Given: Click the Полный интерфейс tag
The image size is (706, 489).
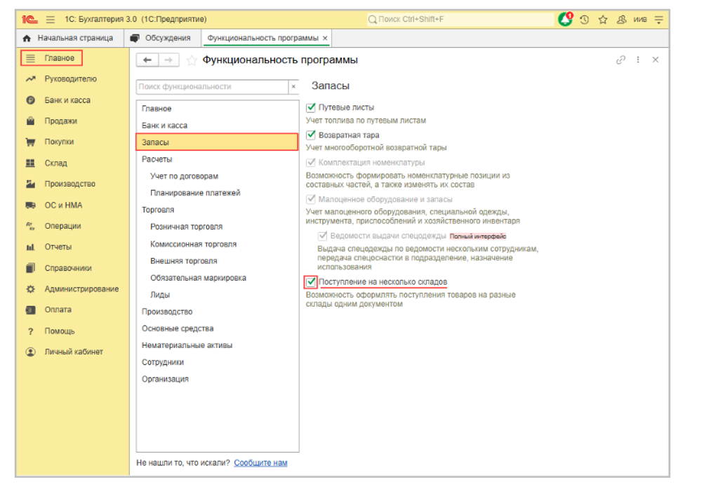Looking at the screenshot, I should [x=478, y=236].
